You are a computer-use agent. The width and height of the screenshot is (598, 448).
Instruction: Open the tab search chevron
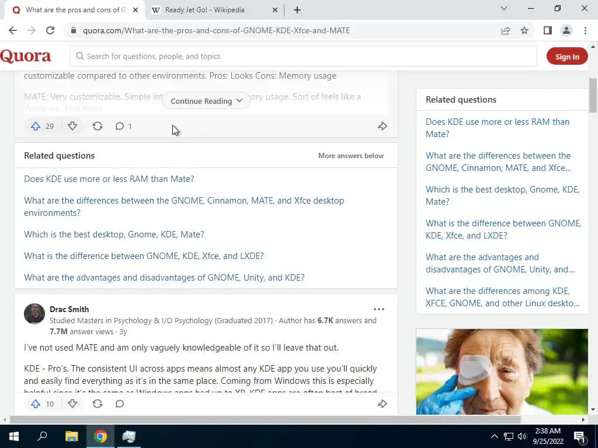click(504, 8)
